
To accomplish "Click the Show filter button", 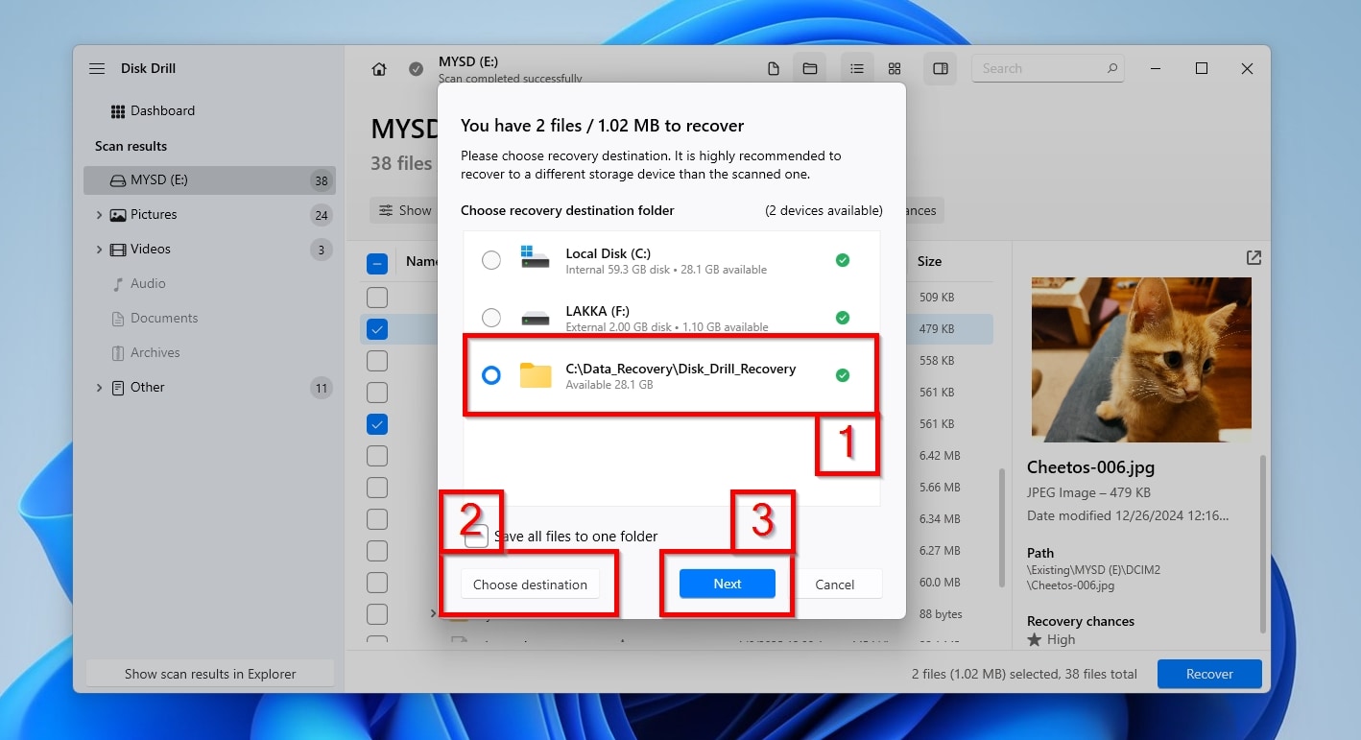I will coord(404,210).
